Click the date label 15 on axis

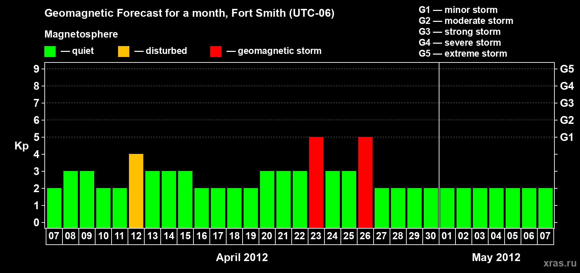point(185,236)
